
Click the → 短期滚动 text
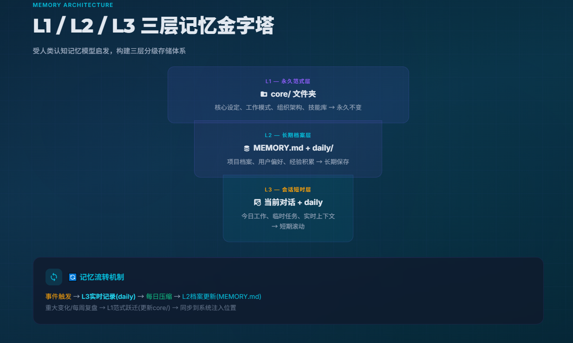(x=288, y=226)
